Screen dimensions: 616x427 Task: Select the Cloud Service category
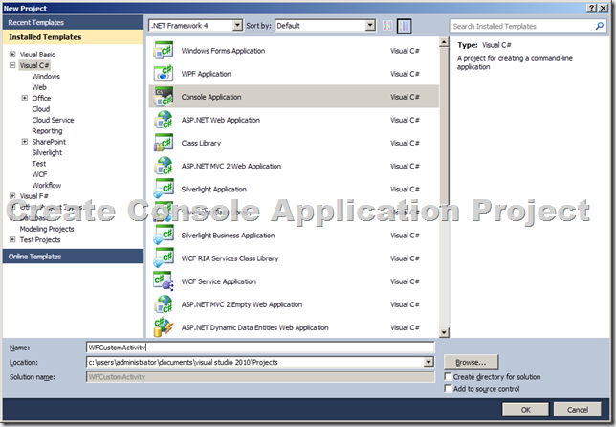pyautogui.click(x=53, y=120)
